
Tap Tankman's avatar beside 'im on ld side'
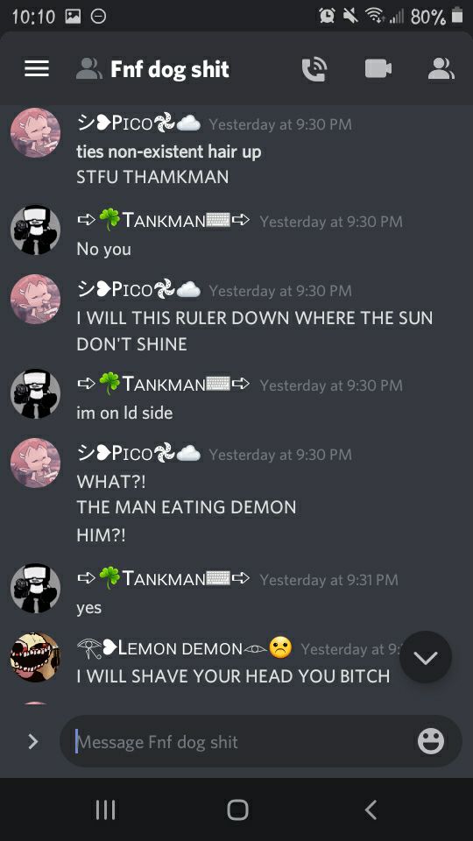[x=35, y=393]
